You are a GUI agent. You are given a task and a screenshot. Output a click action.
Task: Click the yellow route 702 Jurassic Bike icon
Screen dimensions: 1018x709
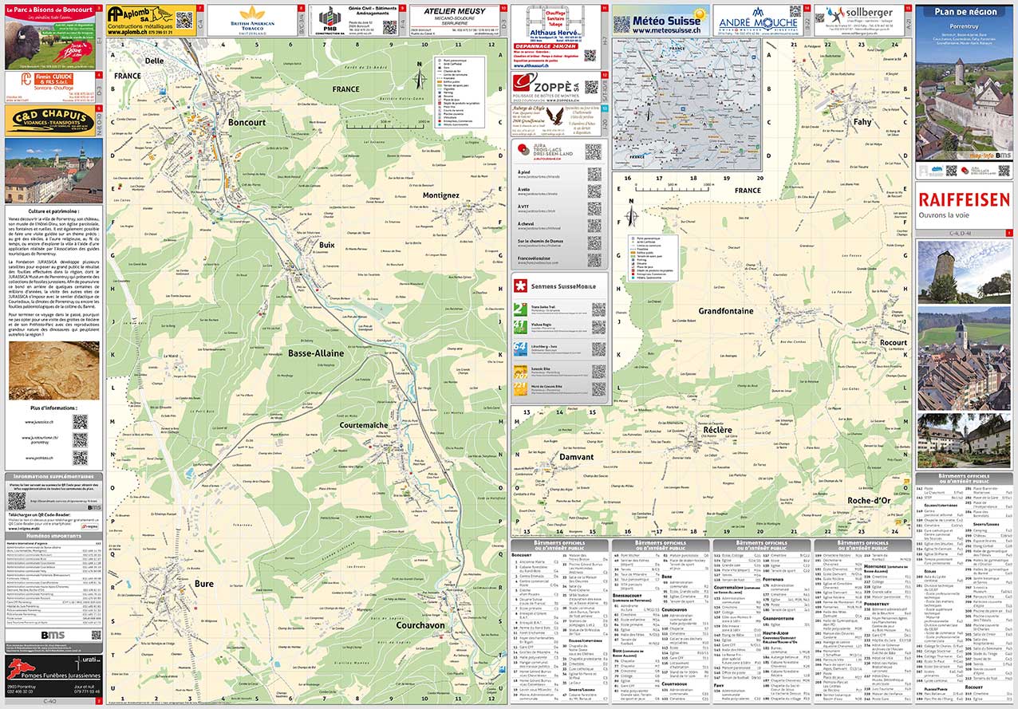pyautogui.click(x=519, y=371)
